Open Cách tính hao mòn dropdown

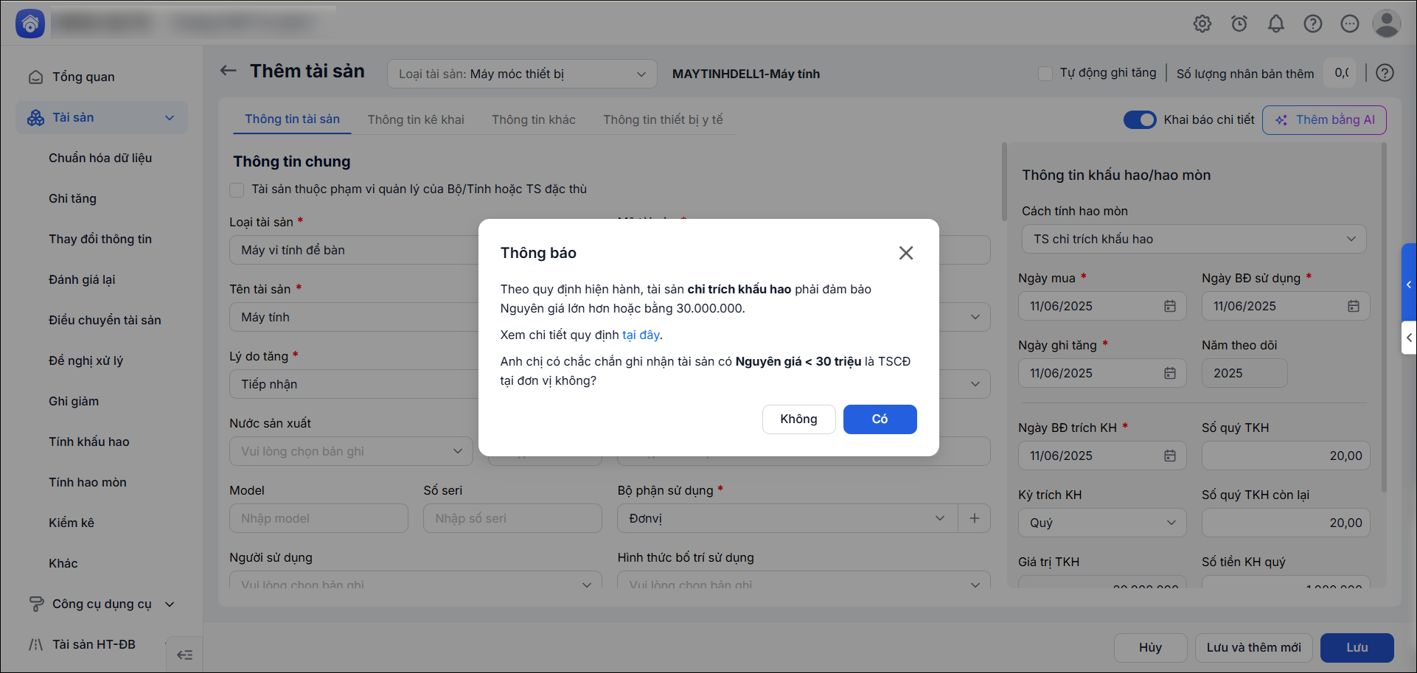(1194, 239)
